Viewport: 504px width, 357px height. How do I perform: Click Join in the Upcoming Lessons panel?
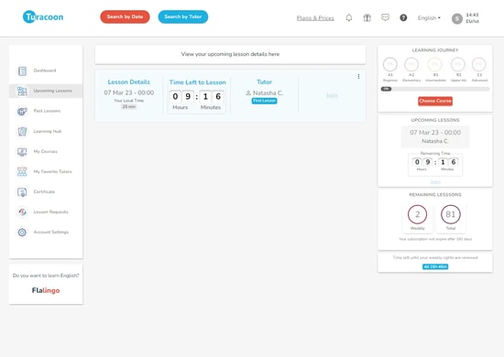[x=435, y=182]
